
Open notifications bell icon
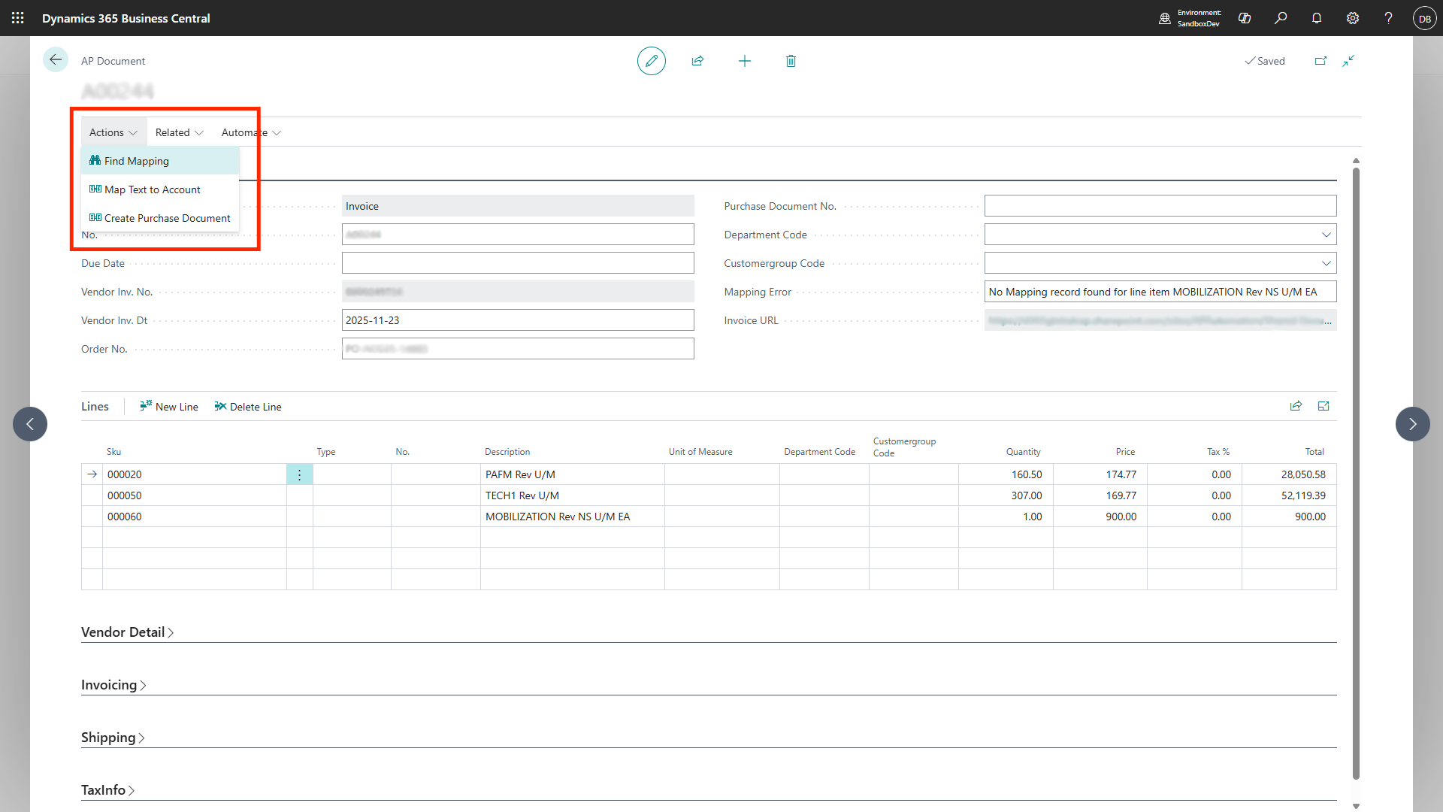(1317, 18)
